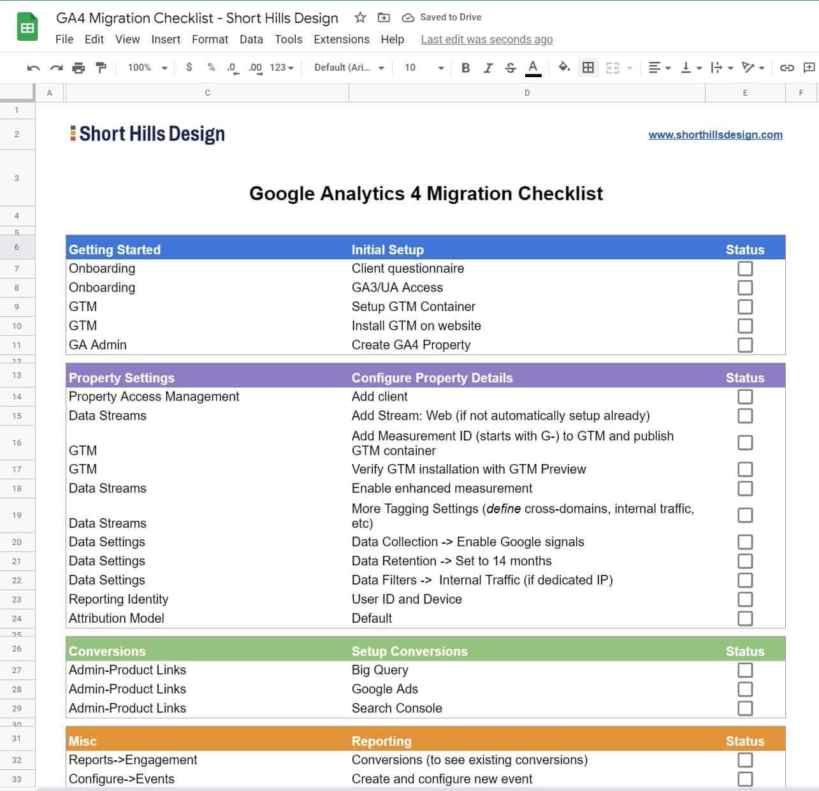This screenshot has width=819, height=791.
Task: Select column D header
Action: [x=527, y=93]
